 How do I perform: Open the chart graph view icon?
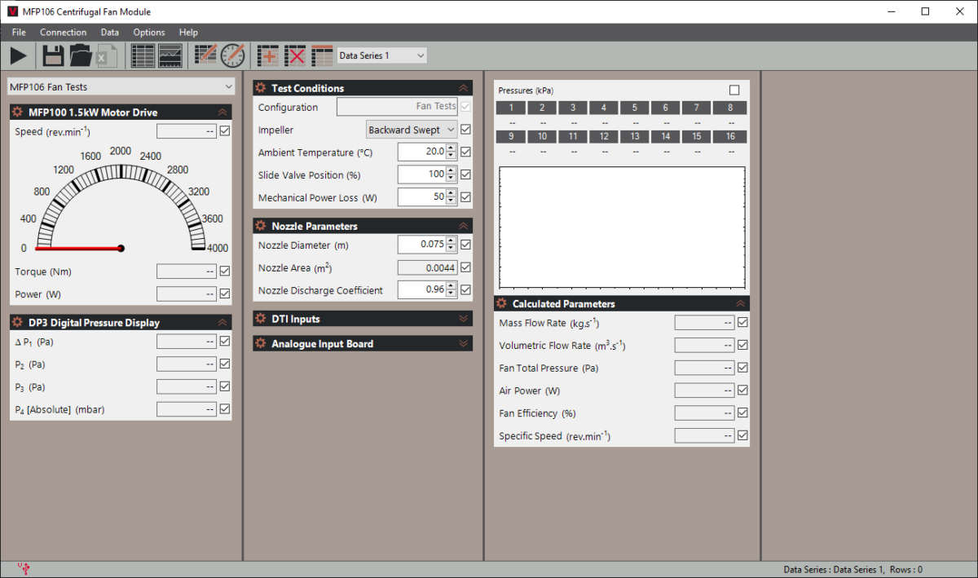(170, 55)
